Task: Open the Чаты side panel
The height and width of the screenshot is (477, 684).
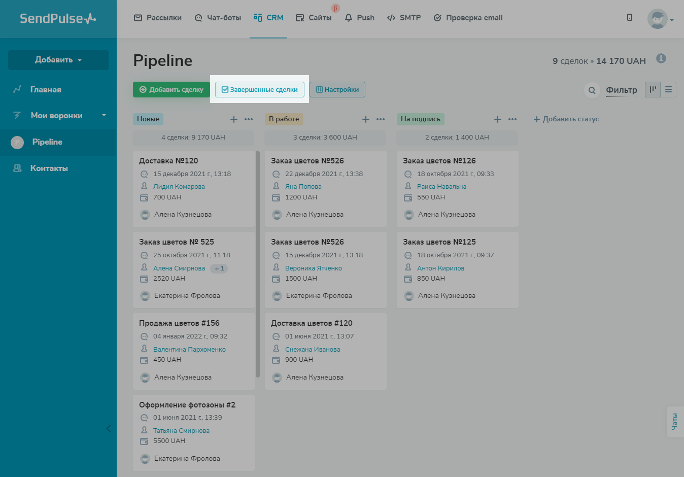Action: point(675,421)
